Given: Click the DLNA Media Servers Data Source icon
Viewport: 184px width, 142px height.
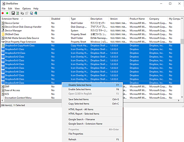Looking at the screenshot, I should [3, 38].
